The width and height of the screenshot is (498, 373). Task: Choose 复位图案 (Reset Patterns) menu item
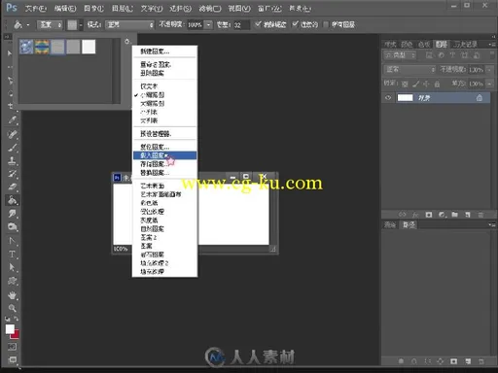coord(164,147)
